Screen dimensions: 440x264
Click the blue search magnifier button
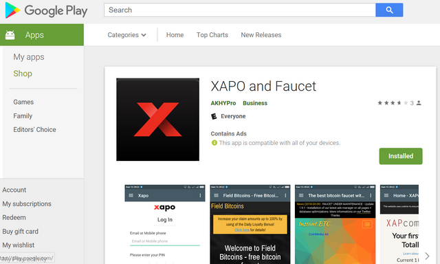pos(389,10)
